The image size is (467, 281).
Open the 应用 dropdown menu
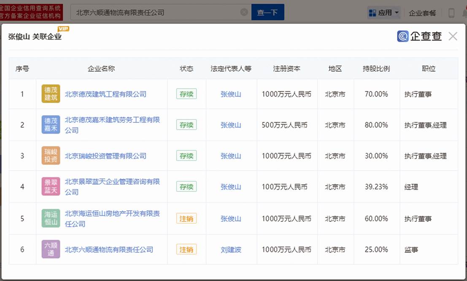tap(384, 13)
